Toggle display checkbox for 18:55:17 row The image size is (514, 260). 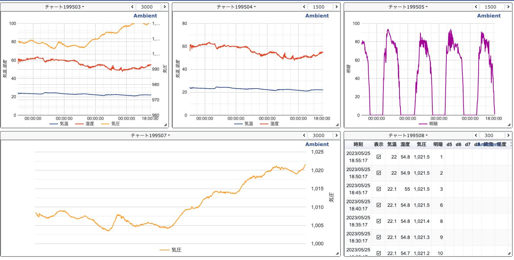pyautogui.click(x=379, y=157)
